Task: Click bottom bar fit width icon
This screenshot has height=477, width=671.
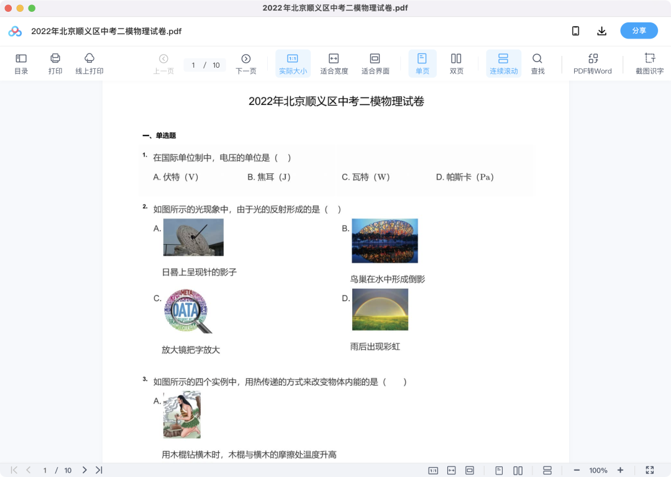Action: pos(452,471)
